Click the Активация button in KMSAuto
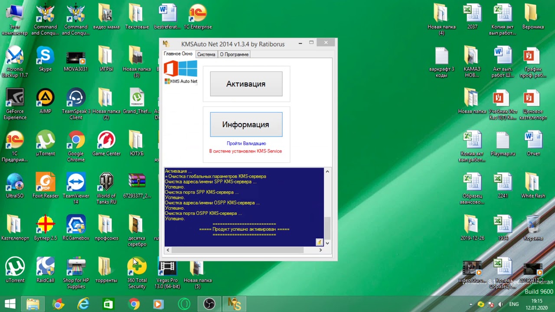Image resolution: width=555 pixels, height=312 pixels. click(246, 84)
